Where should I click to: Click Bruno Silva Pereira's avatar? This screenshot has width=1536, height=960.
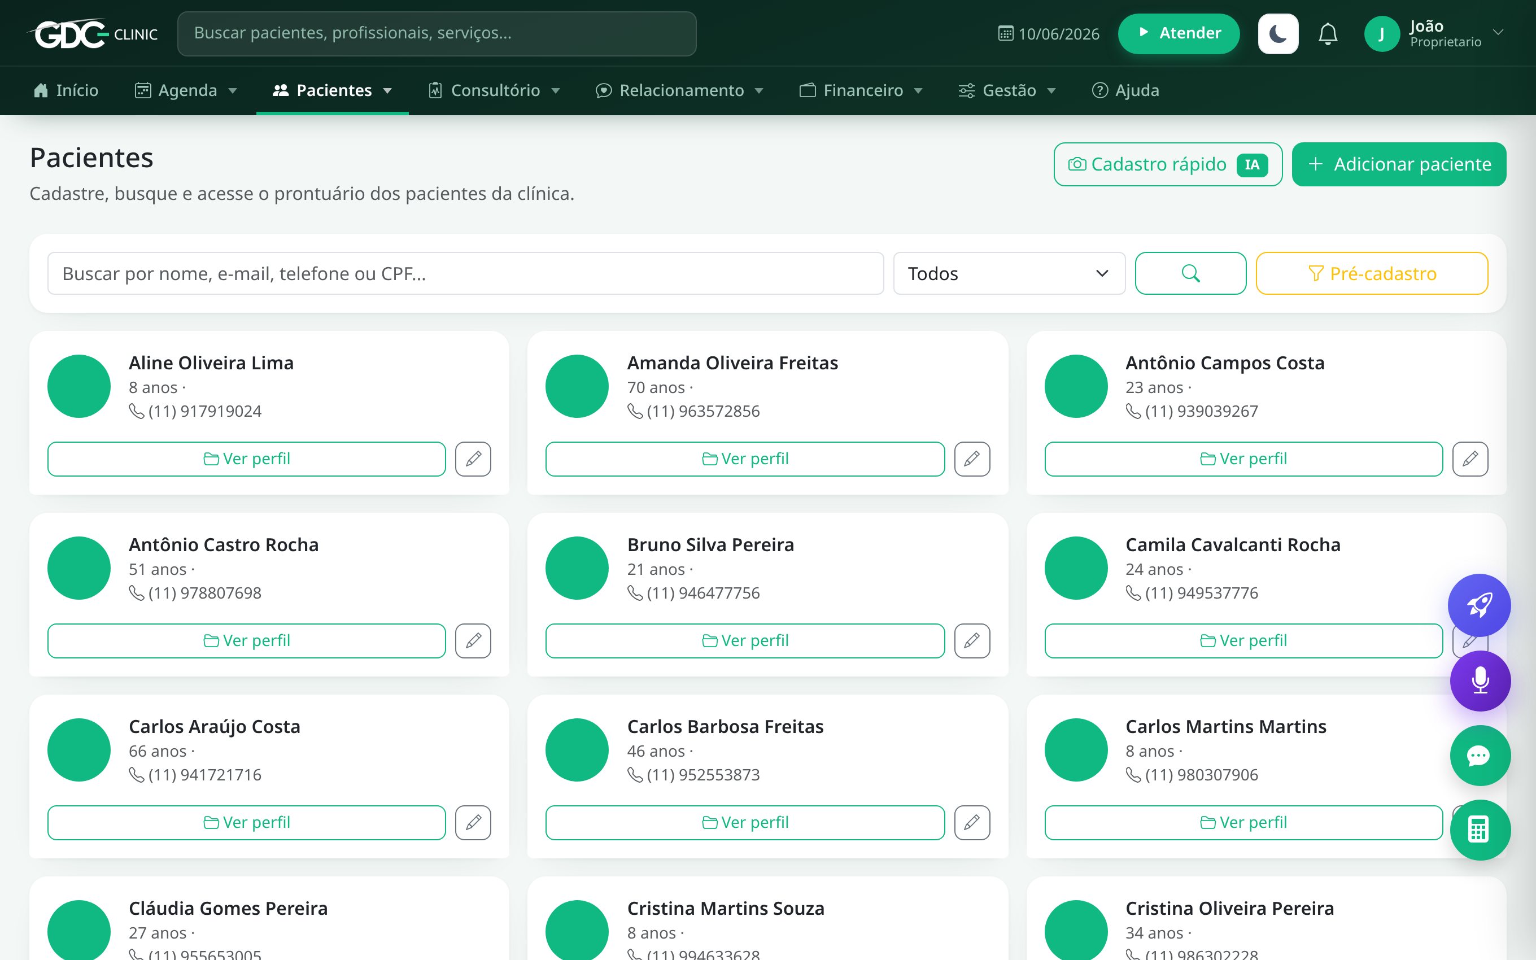tap(577, 568)
